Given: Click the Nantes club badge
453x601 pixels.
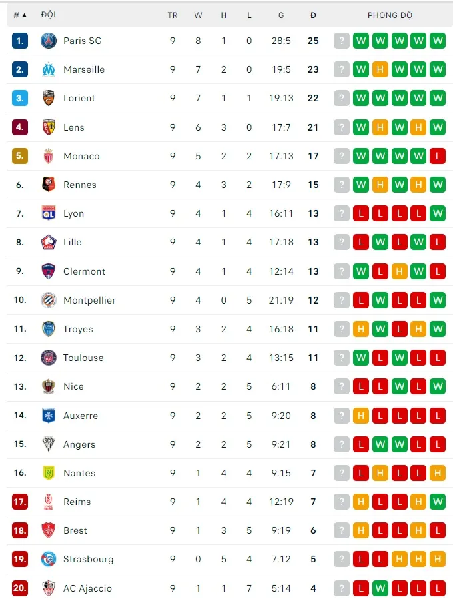Looking at the screenshot, I should 48,473.
